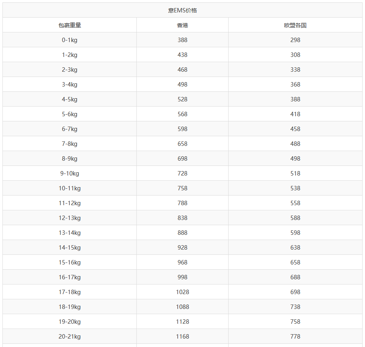Select Hong Kong price 438 for 1-2kg

coord(182,55)
